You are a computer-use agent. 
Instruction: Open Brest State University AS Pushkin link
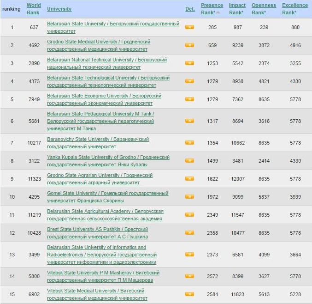[97, 233]
